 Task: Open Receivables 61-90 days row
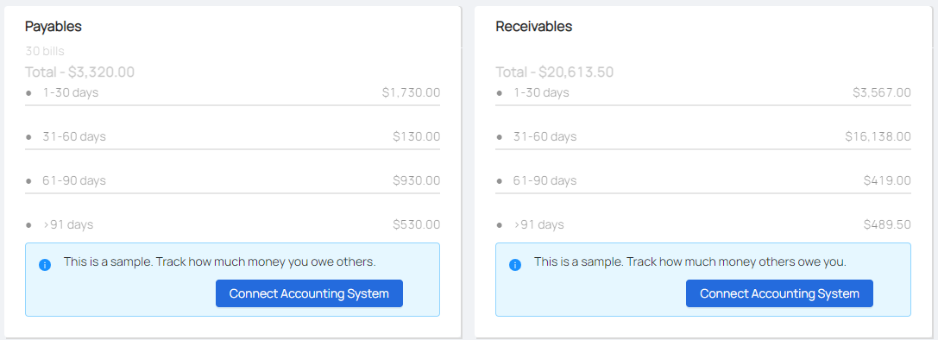click(x=703, y=180)
